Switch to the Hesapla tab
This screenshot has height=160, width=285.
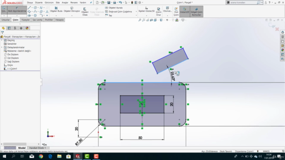pos(59,20)
